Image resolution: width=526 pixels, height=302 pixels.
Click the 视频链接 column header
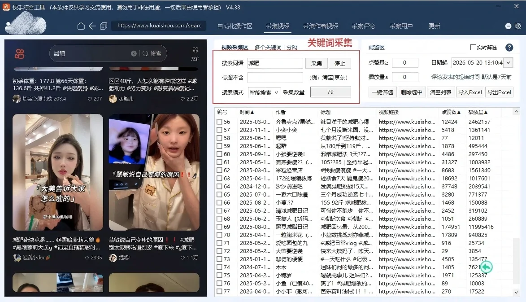(388, 112)
